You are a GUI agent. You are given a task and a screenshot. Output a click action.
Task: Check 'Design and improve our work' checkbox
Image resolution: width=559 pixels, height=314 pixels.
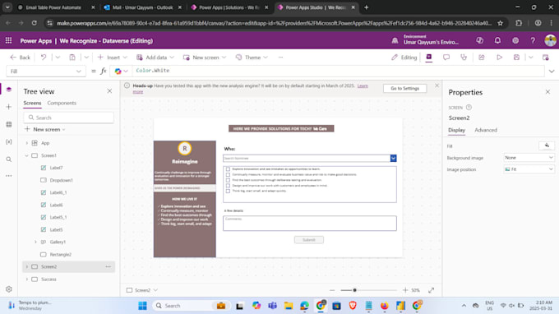click(x=228, y=185)
